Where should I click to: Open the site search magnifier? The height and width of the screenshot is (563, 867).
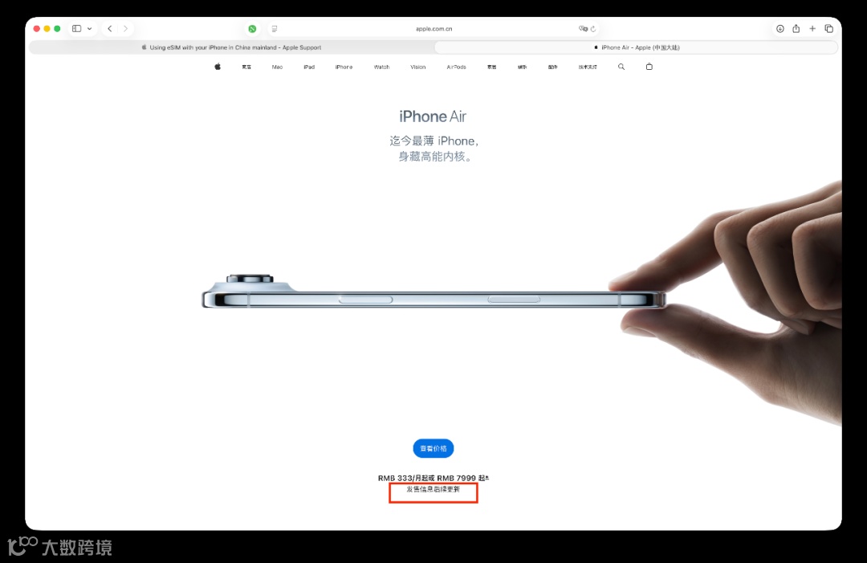tap(621, 67)
